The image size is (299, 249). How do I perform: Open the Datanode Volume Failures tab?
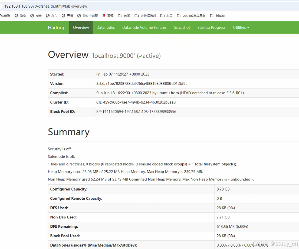pyautogui.click(x=144, y=28)
